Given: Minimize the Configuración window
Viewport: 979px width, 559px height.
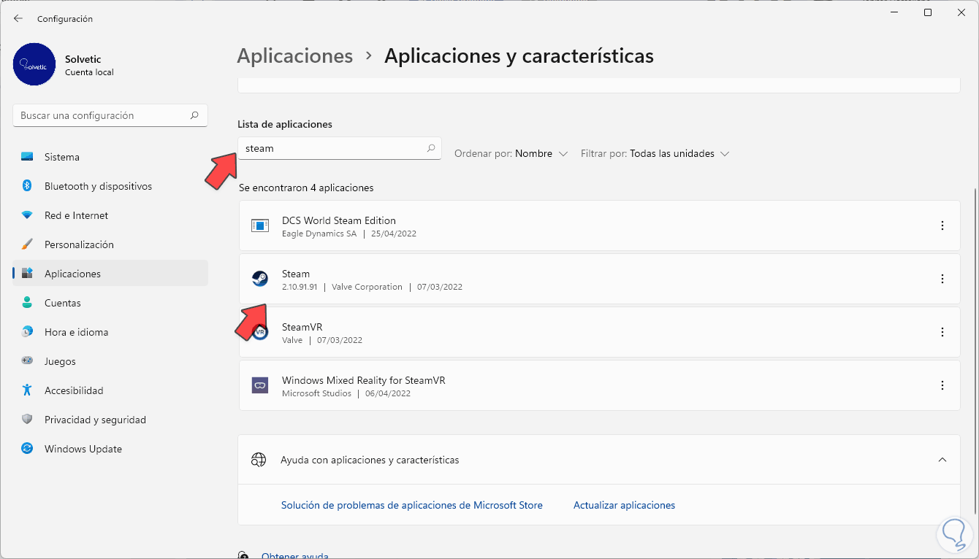Looking at the screenshot, I should [x=894, y=13].
